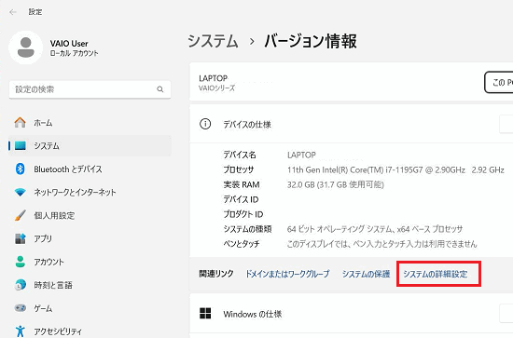The height and width of the screenshot is (338, 513).
Task: Open ゲーム settings page
Action: point(90,308)
